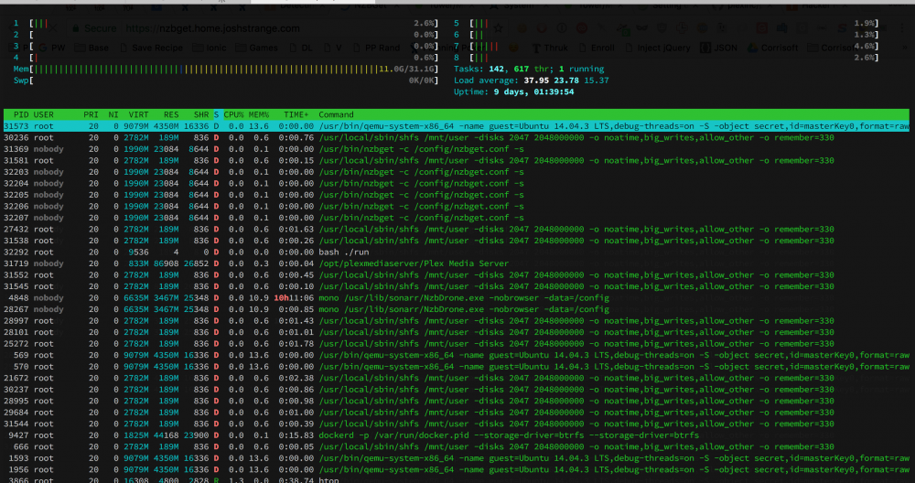Select qemu process row PID 569

457,355
